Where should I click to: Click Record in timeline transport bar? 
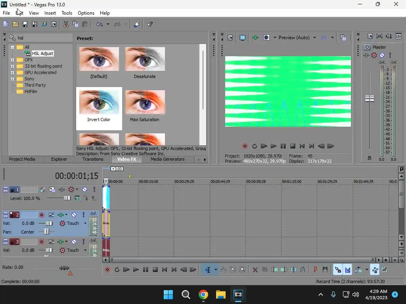click(107, 270)
